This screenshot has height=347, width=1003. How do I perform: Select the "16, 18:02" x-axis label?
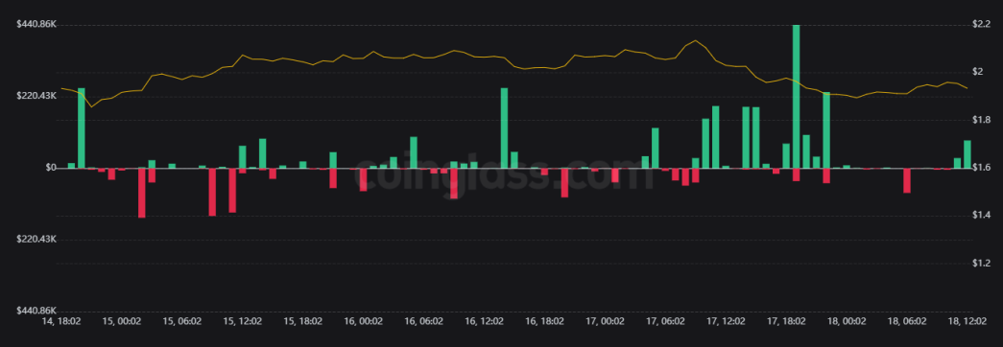click(545, 321)
